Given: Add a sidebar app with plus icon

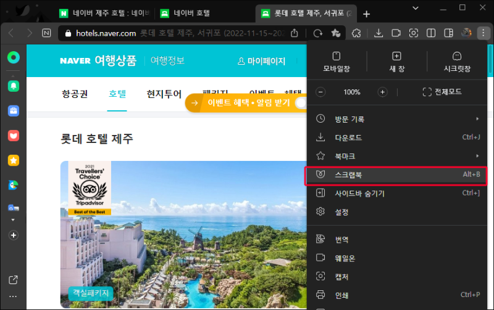Looking at the screenshot, I should [13, 235].
